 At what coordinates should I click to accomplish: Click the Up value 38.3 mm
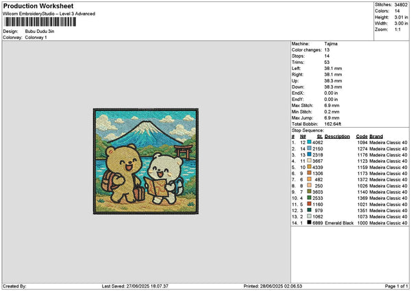pyautogui.click(x=333, y=81)
